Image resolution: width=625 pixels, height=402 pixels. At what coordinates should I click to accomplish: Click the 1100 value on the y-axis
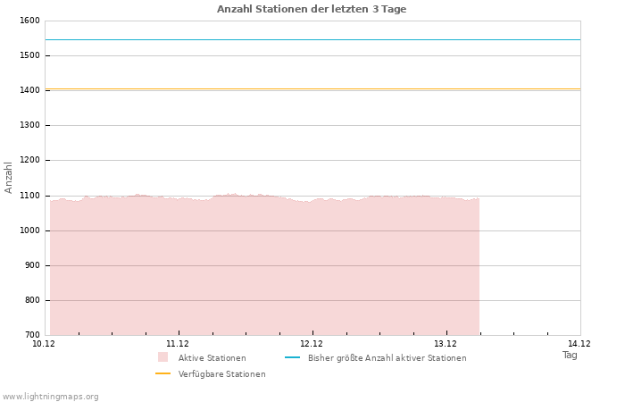29,196
